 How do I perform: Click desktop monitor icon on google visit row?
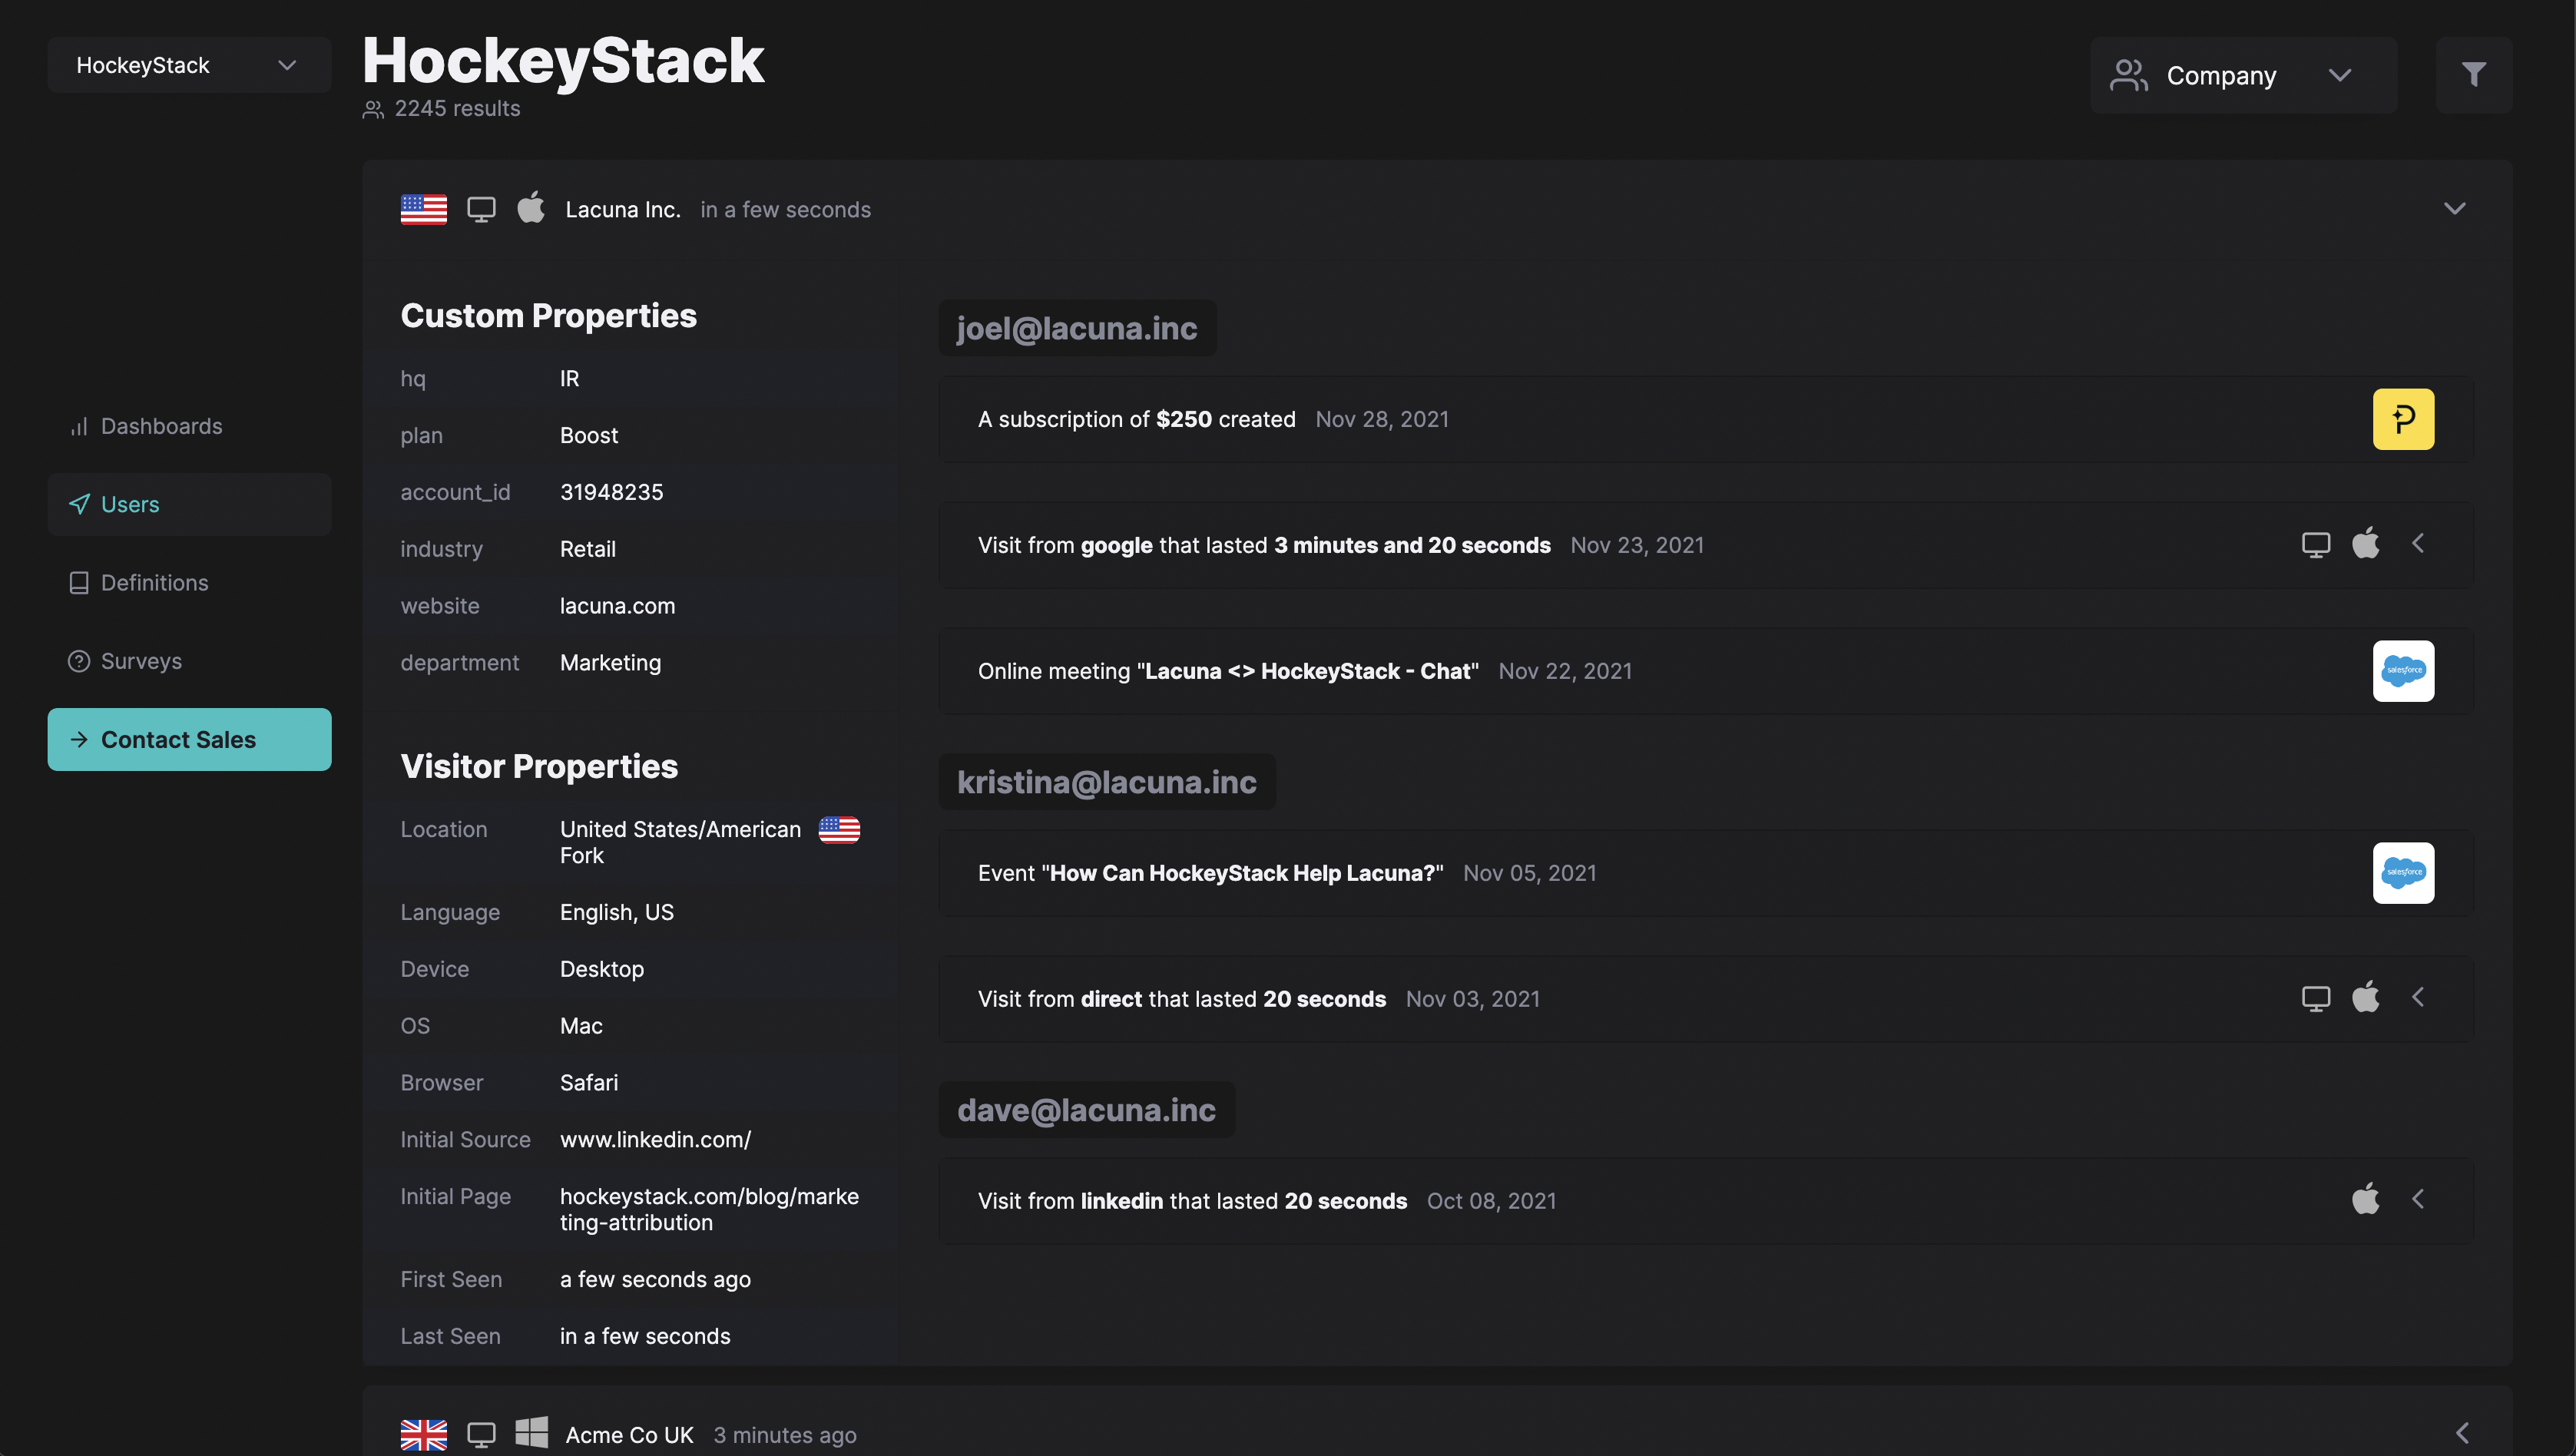pos(2315,545)
